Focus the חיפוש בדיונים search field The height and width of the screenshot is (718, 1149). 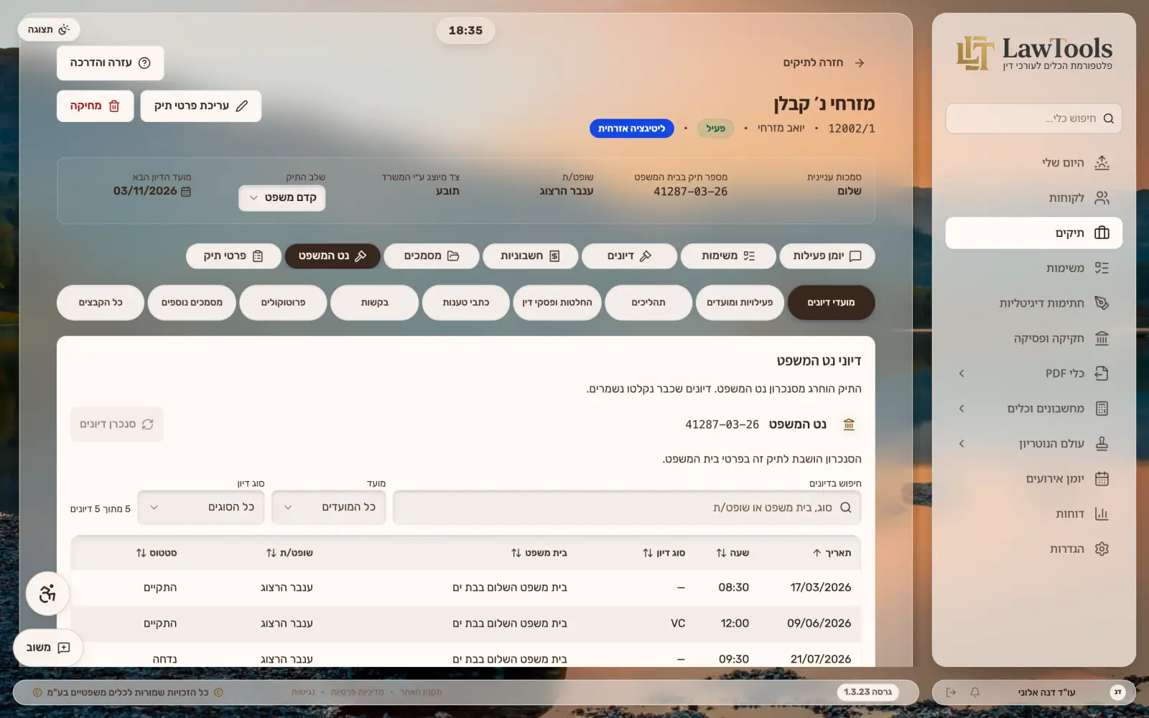[x=627, y=507]
